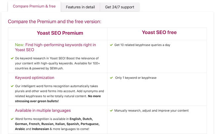Click Available in multiple languages heading
The width and height of the screenshot is (215, 134).
pos(43,111)
